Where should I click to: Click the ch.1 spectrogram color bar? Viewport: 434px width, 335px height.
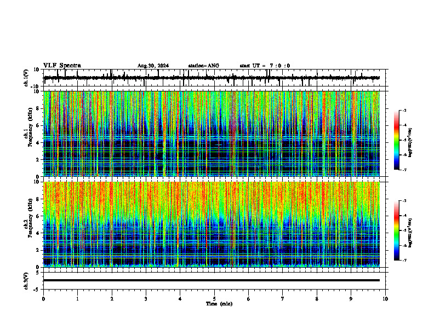coord(397,140)
